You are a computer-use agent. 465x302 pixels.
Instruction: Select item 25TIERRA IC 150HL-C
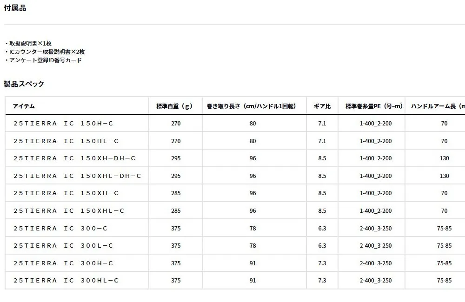pos(66,141)
